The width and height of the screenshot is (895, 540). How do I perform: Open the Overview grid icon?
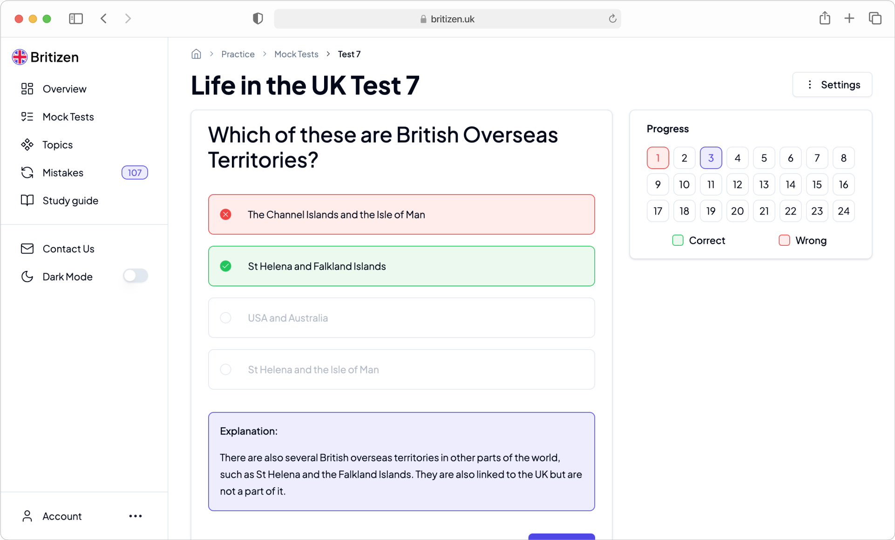27,89
